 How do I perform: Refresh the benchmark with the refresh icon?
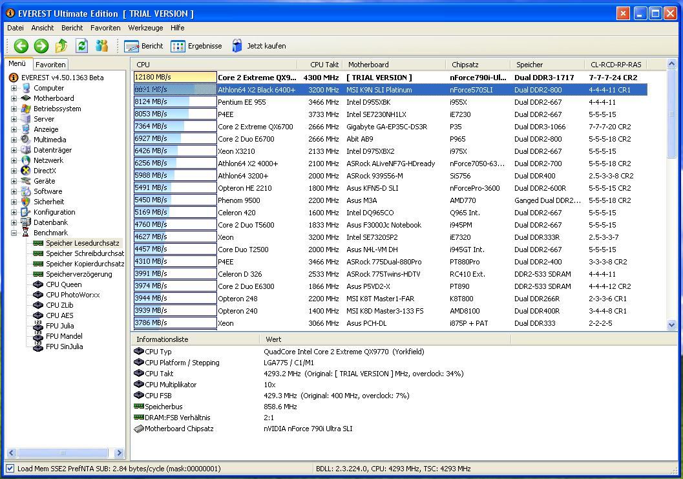[x=81, y=46]
